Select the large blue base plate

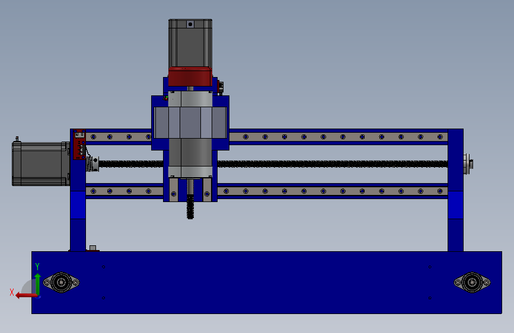[x=267, y=283]
